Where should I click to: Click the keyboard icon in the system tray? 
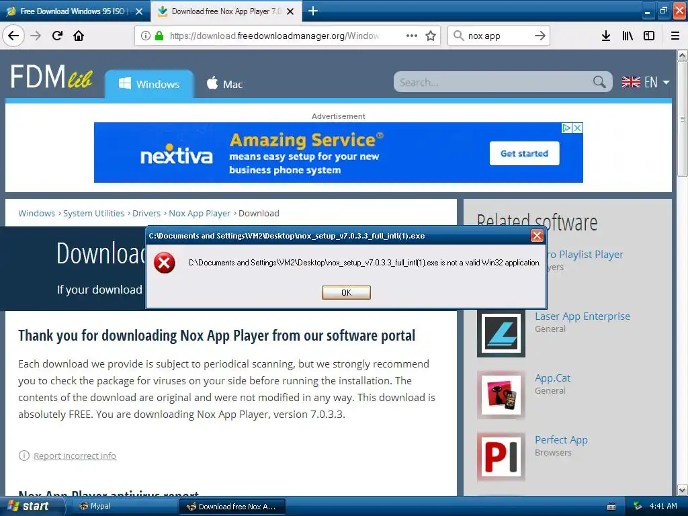pos(611,507)
